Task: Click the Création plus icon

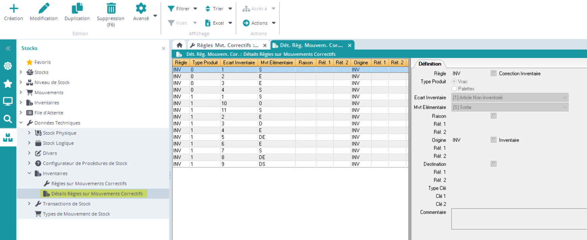Action: point(14,8)
